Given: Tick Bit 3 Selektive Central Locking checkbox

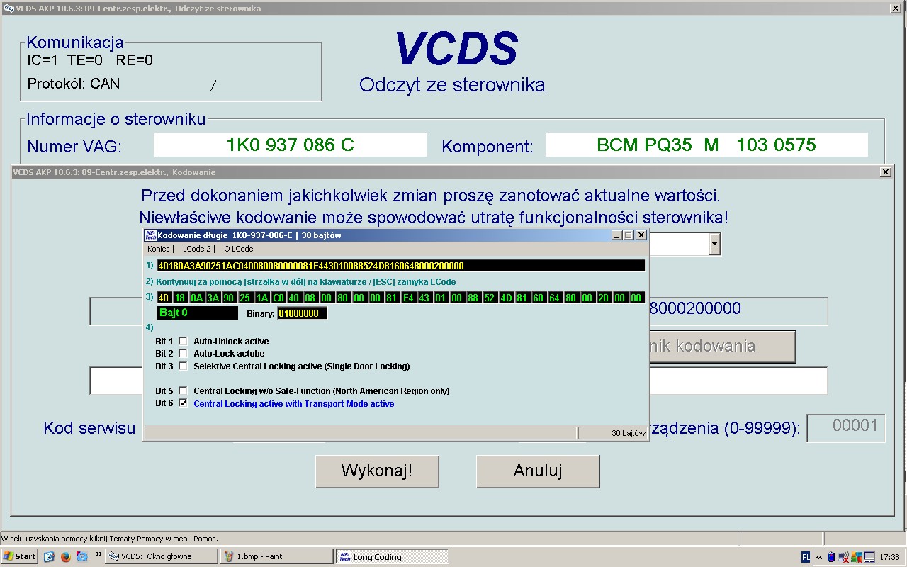Looking at the screenshot, I should 183,366.
